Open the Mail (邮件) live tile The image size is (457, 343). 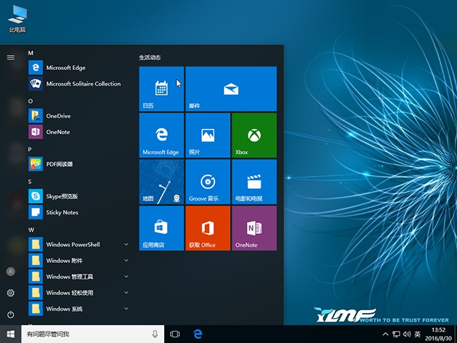231,89
